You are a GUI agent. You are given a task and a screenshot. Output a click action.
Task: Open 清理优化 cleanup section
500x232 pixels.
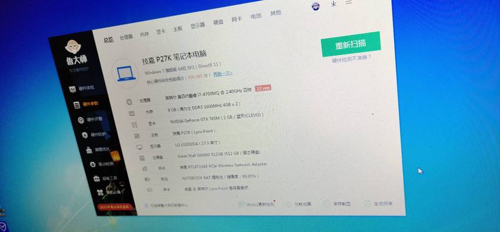point(98,150)
